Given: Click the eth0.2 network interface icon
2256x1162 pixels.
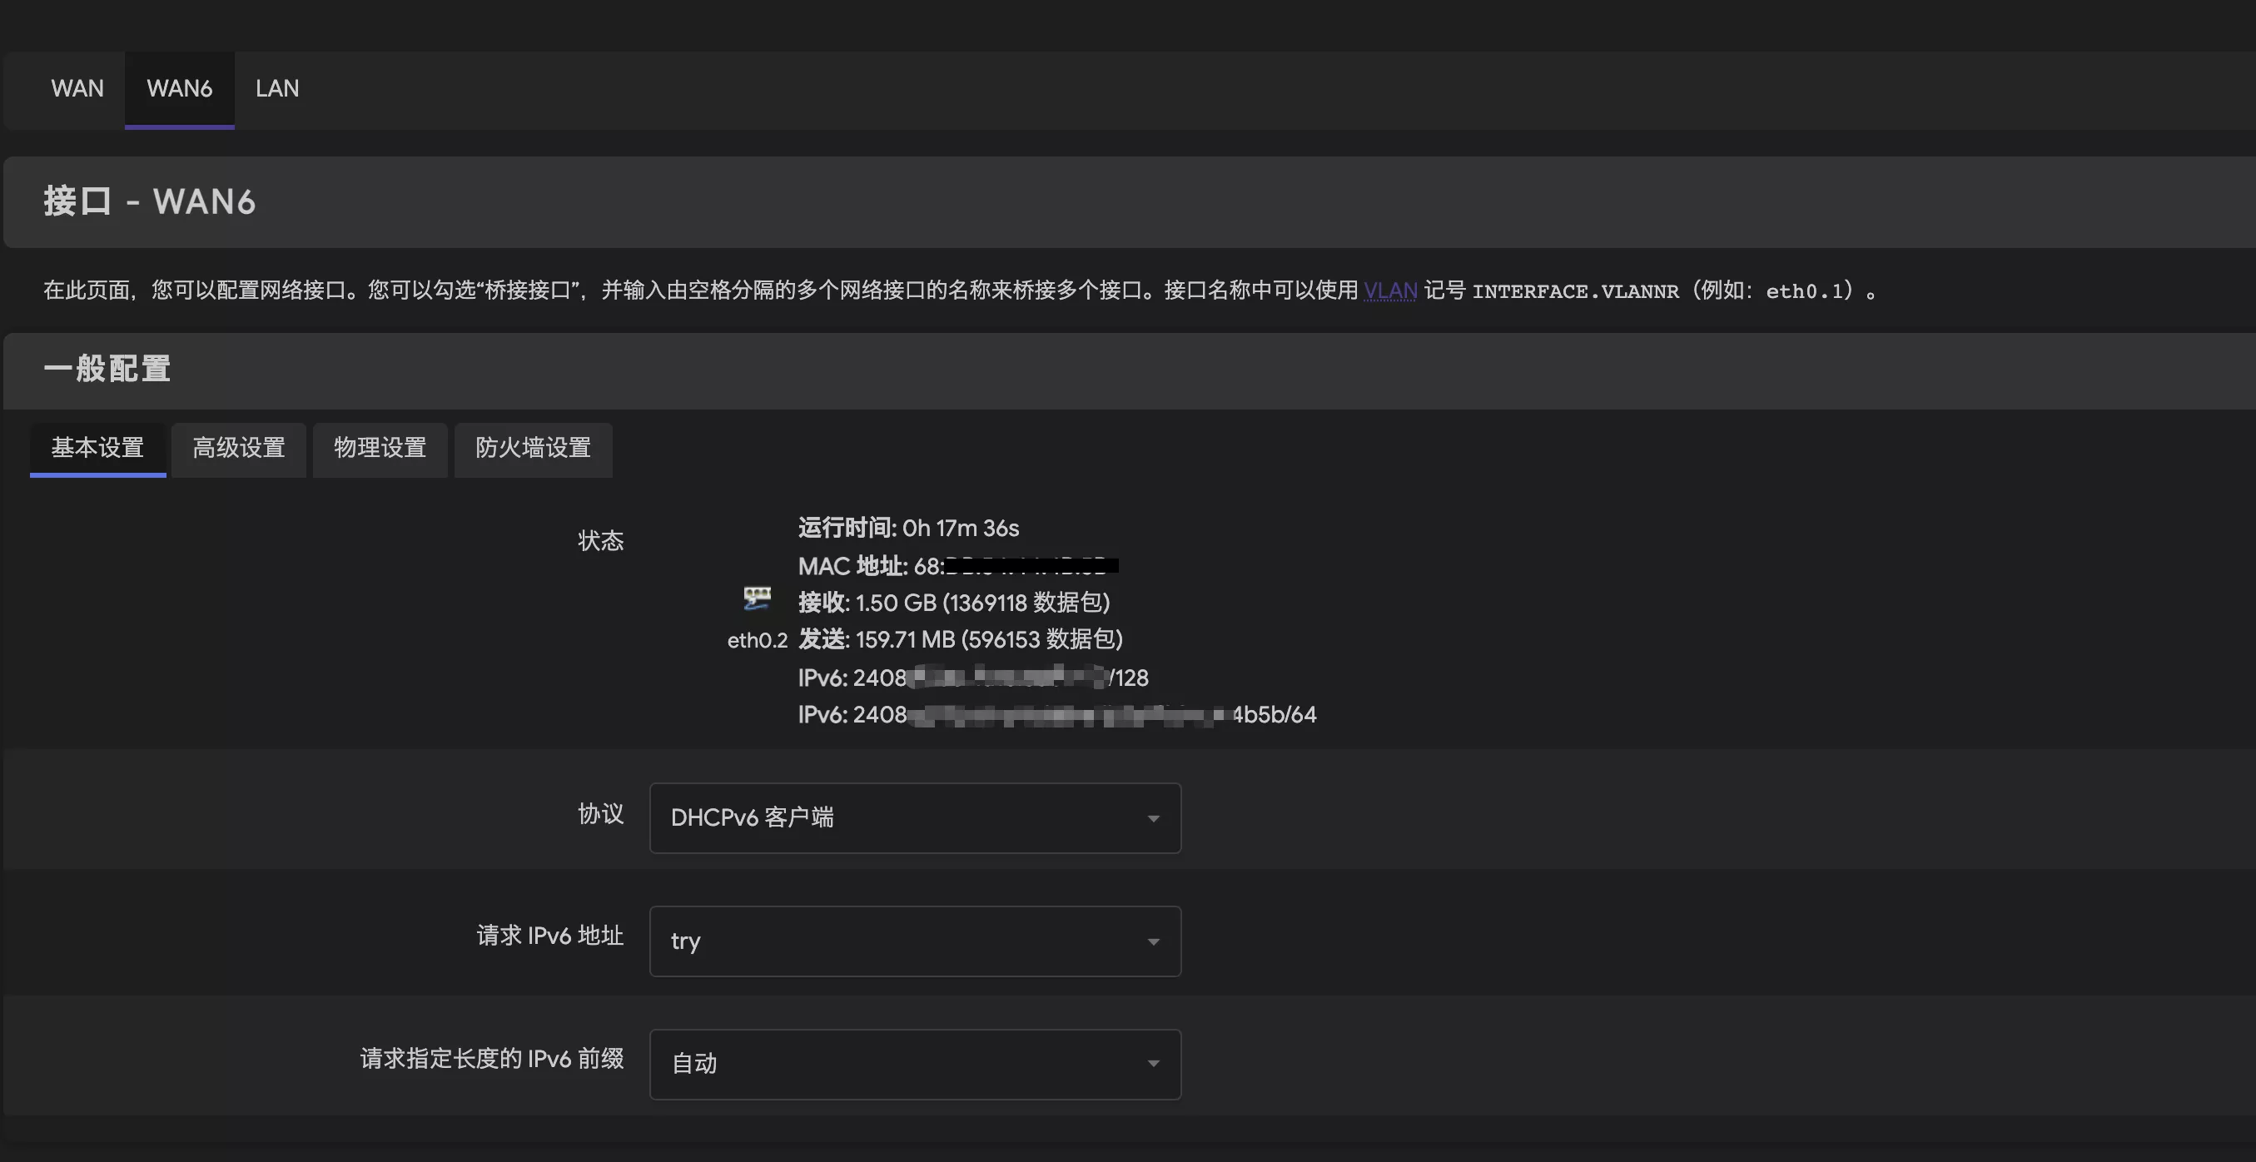Looking at the screenshot, I should click(757, 599).
